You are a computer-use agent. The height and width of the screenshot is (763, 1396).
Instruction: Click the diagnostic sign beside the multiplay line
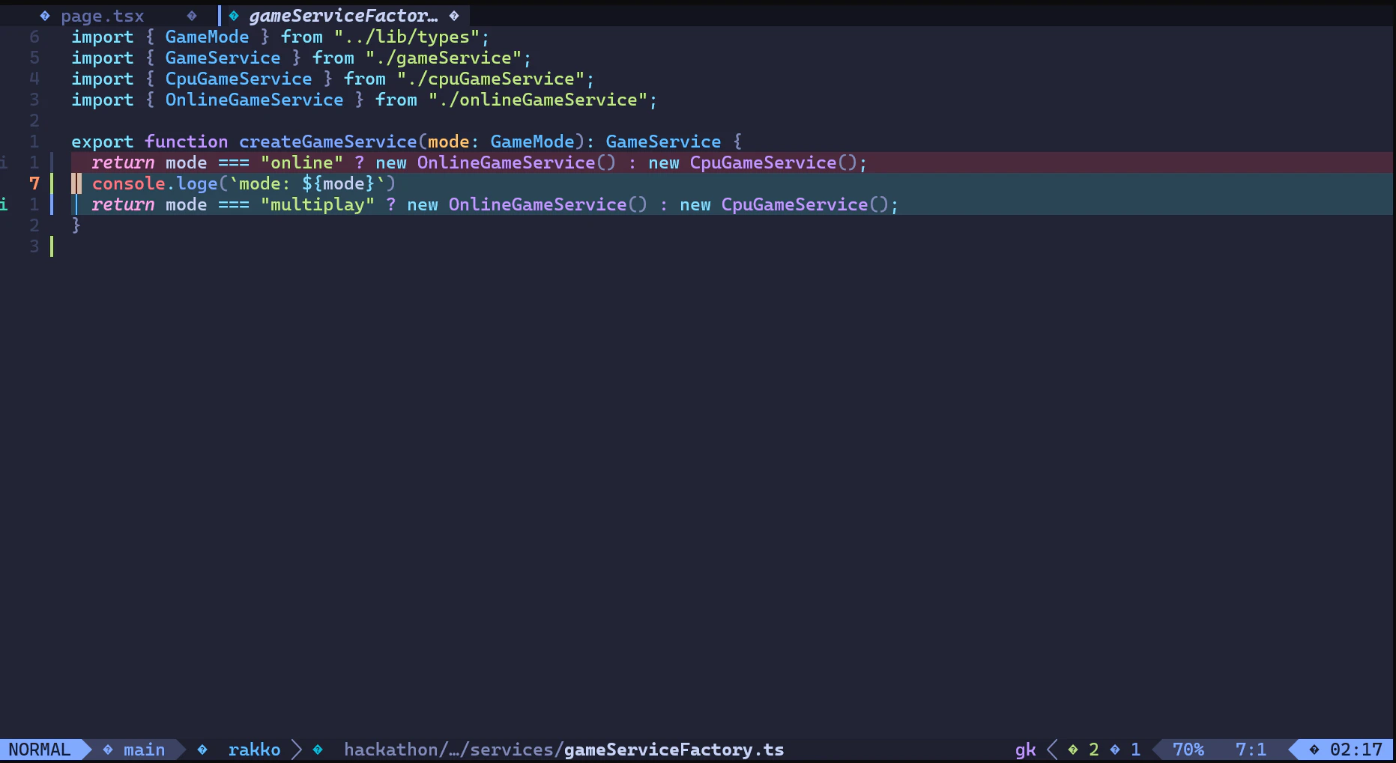4,204
